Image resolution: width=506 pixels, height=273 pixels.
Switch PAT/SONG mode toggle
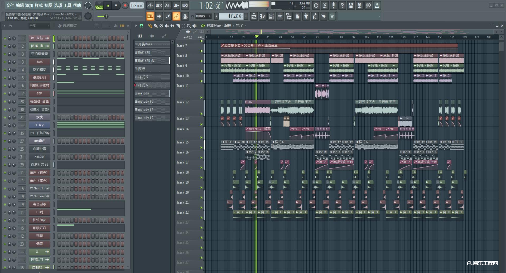tap(99, 6)
